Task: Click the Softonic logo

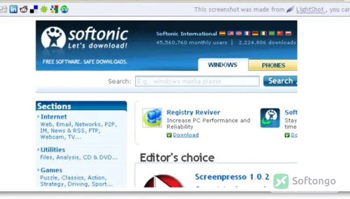Action: [x=84, y=38]
